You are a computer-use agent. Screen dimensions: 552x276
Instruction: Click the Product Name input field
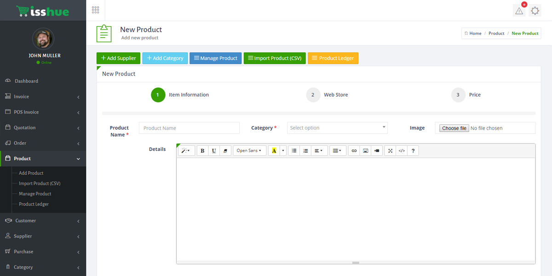click(x=189, y=128)
